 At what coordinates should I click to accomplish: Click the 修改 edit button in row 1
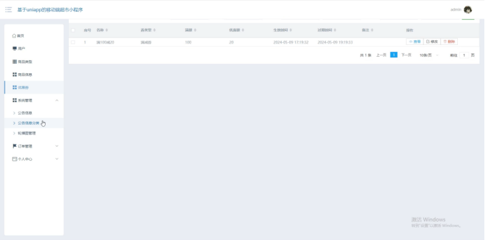(x=432, y=42)
